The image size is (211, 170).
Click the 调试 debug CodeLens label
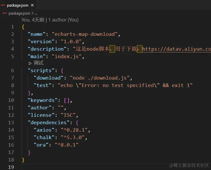pyautogui.click(x=39, y=63)
